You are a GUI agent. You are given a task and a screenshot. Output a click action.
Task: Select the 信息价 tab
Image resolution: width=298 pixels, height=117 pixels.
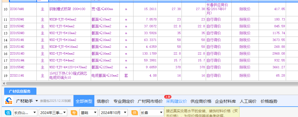103,101
